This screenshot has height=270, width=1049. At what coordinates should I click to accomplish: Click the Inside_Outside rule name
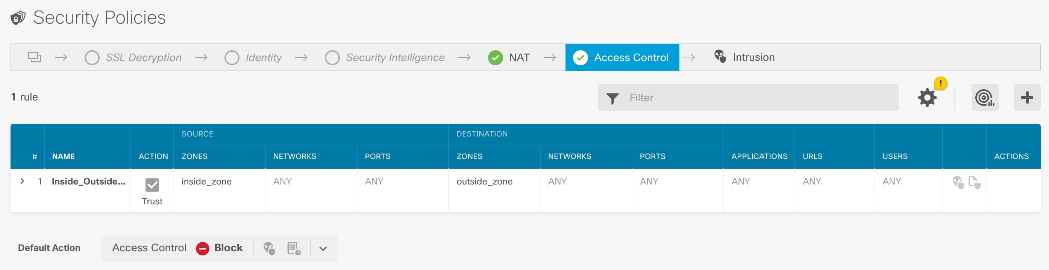tap(88, 181)
